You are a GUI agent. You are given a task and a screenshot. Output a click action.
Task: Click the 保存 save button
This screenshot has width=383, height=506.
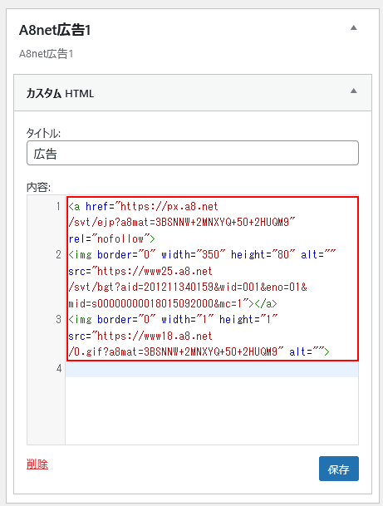tap(339, 469)
